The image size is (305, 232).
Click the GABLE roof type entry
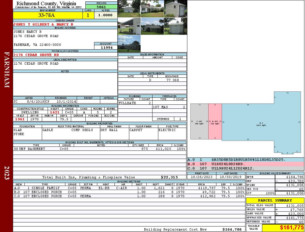[x=48, y=130]
